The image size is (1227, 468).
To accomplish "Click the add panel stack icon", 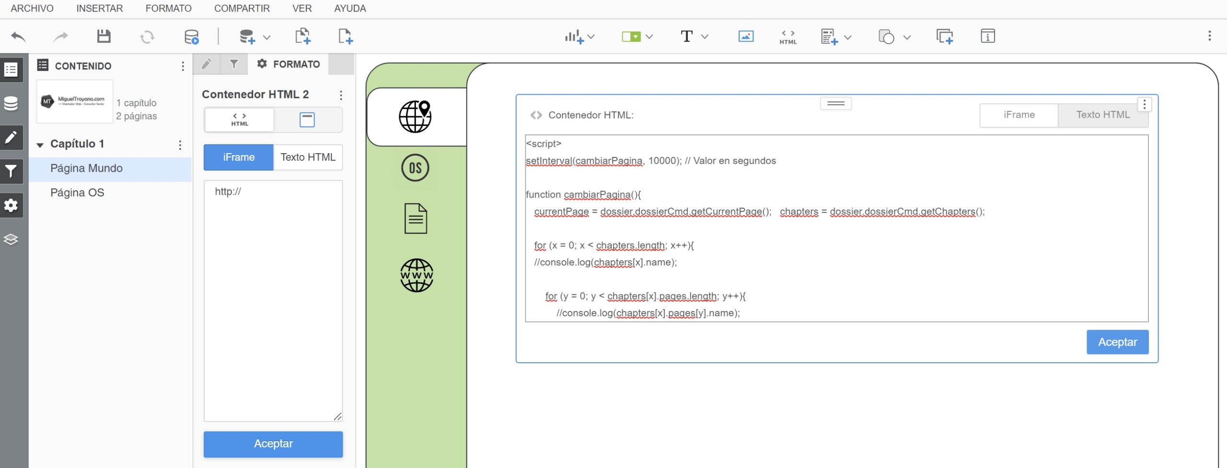I will tap(829, 37).
